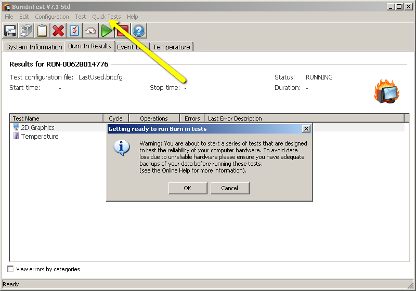The width and height of the screenshot is (416, 291).
Task: Click the duty cycle gauge icon
Action: 90,31
